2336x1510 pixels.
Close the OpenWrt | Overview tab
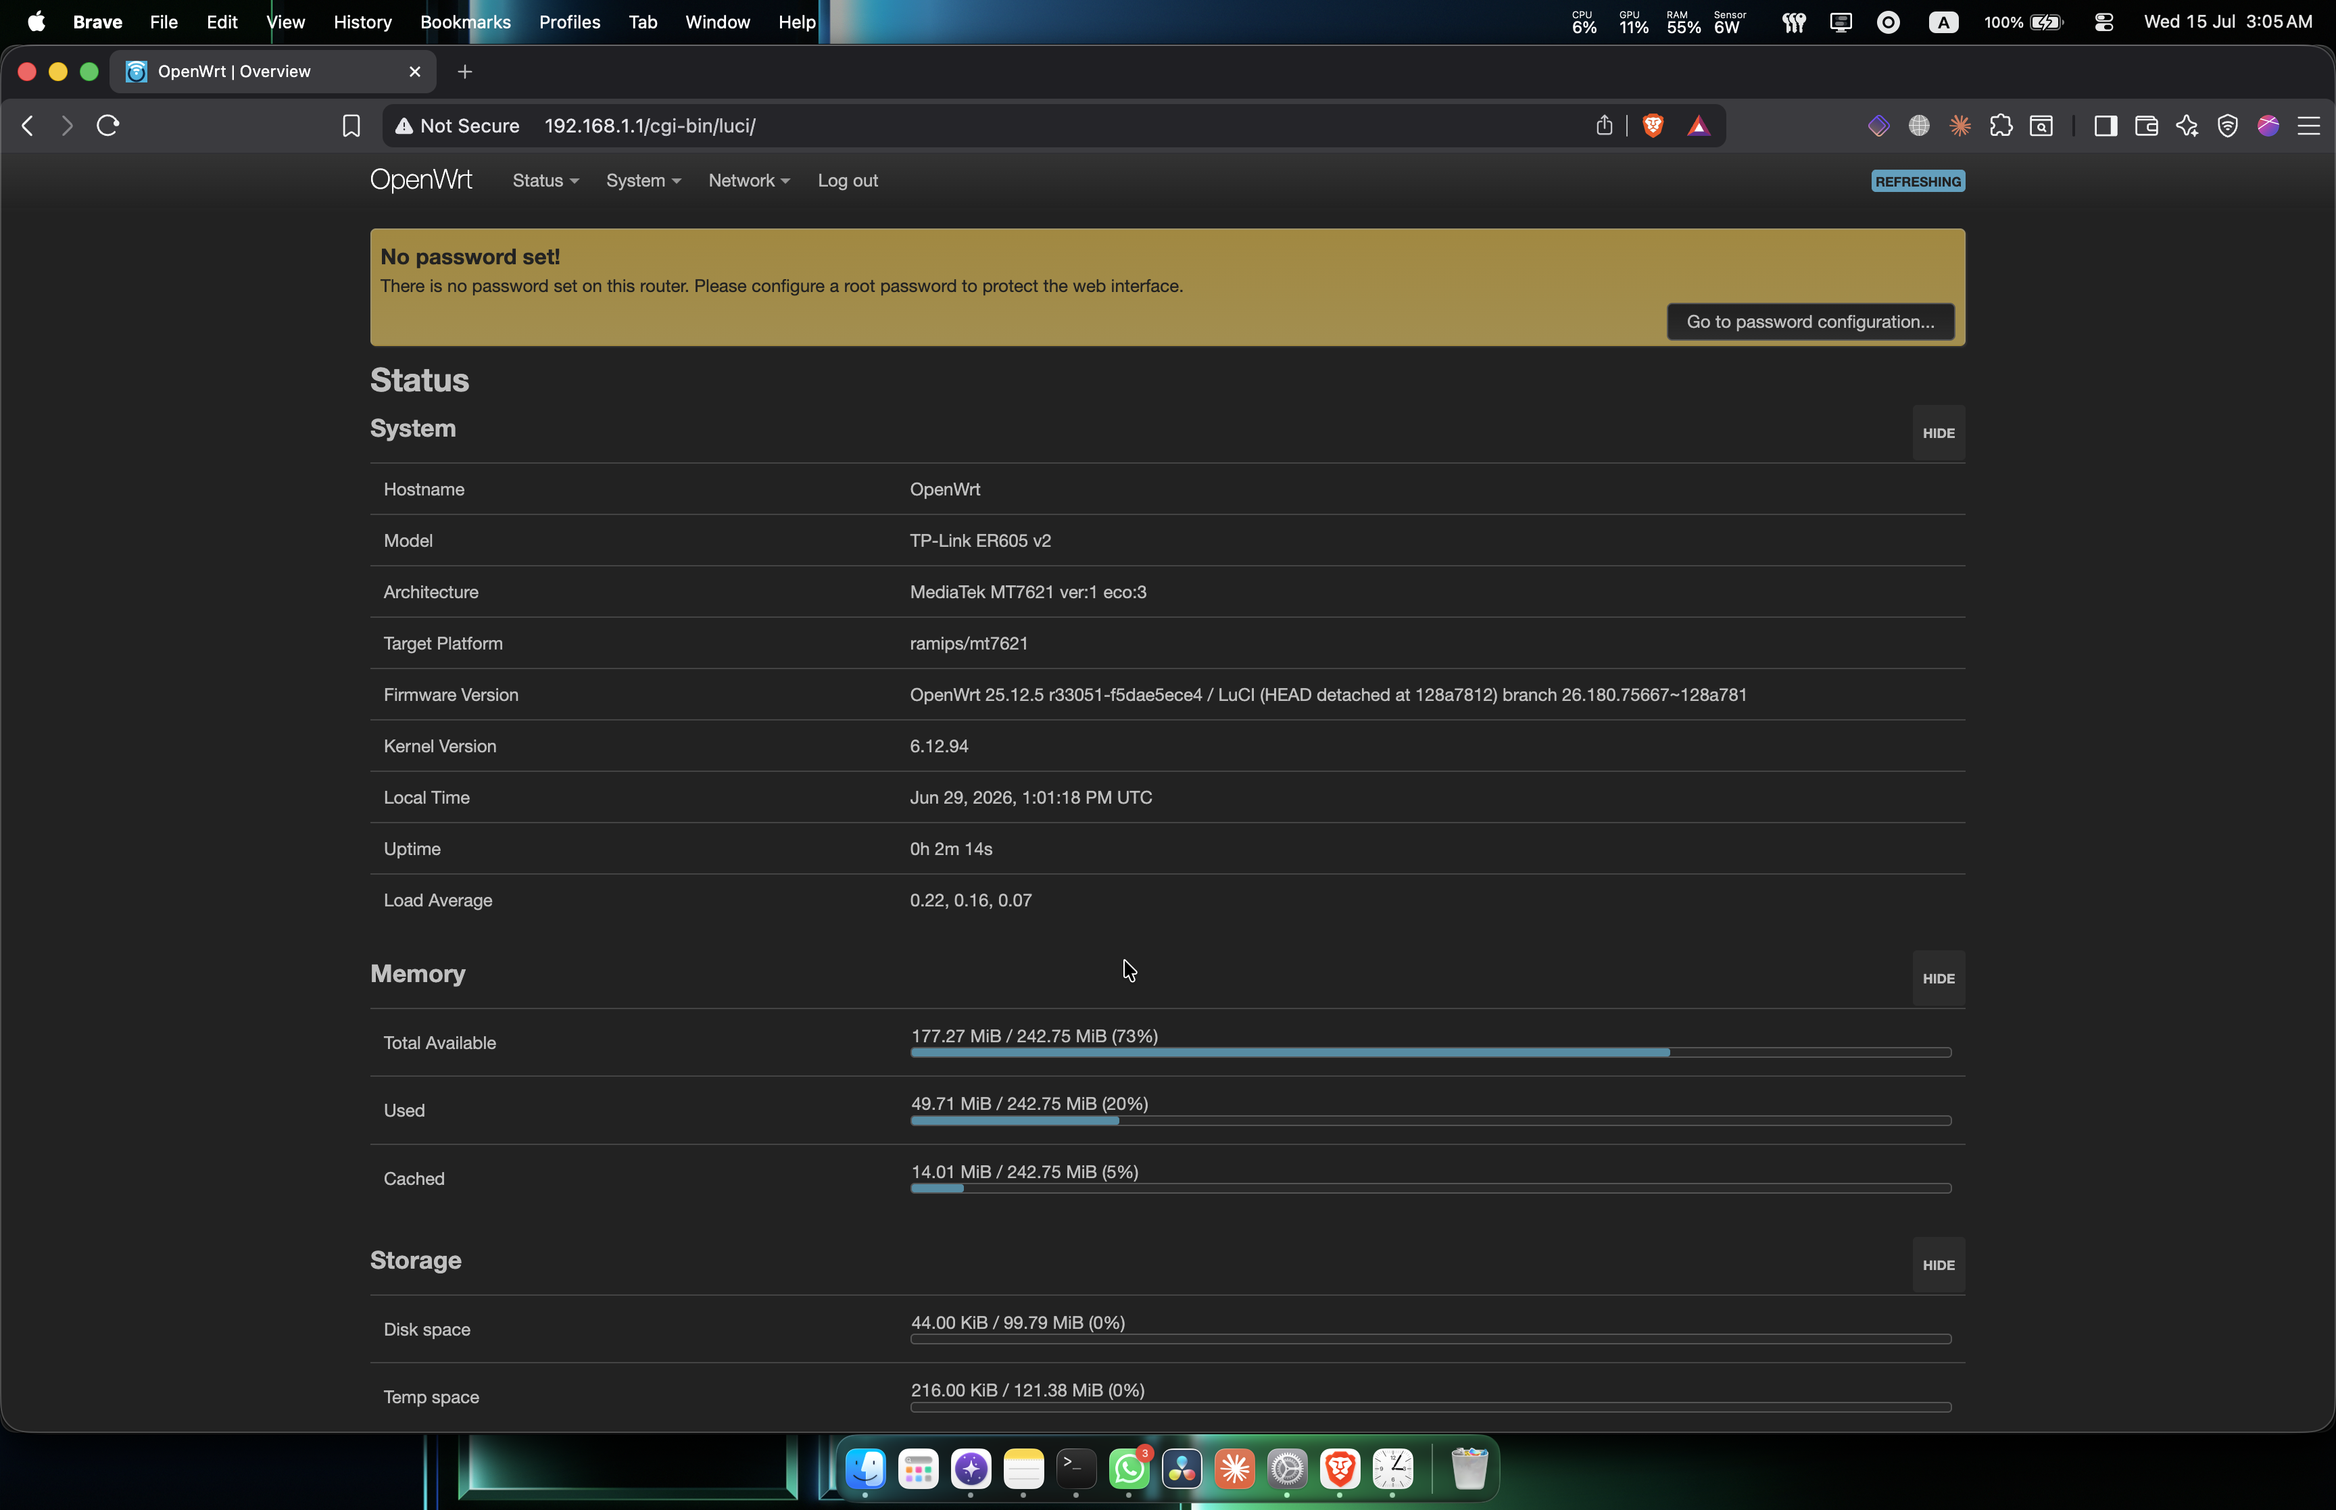point(414,72)
